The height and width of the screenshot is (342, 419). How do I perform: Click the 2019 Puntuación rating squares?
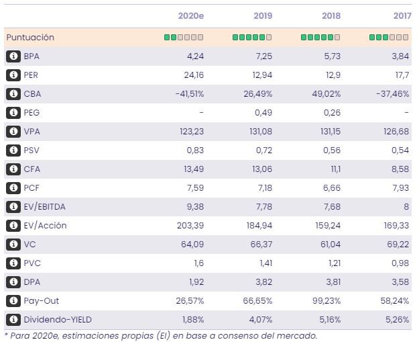252,38
